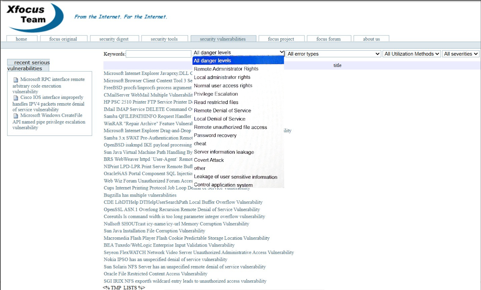Open Coreutils ls command width link
481x290 pixels.
click(184, 216)
